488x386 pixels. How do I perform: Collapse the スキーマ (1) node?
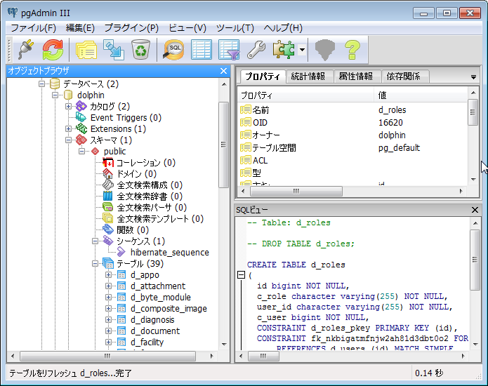(x=68, y=140)
